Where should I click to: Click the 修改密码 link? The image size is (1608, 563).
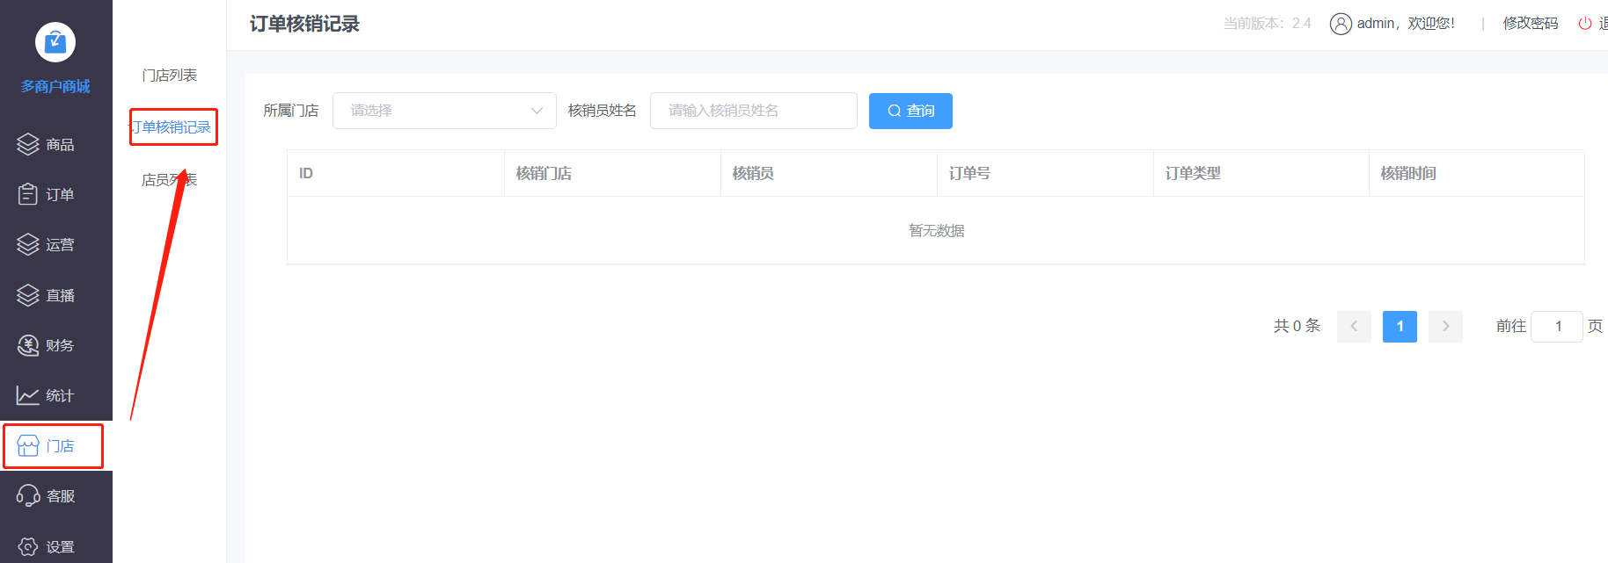pyautogui.click(x=1531, y=24)
